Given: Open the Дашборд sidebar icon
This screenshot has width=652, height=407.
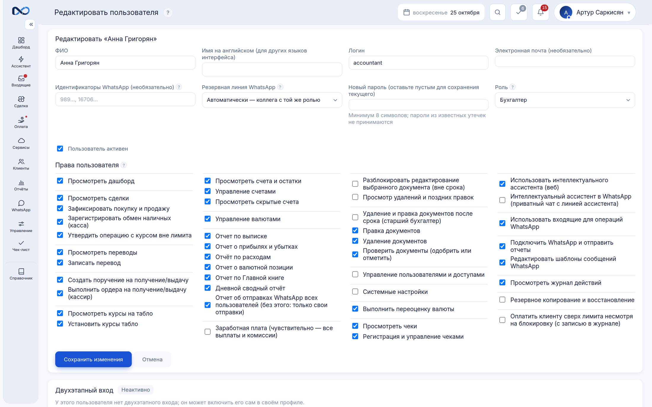Looking at the screenshot, I should click(x=21, y=43).
